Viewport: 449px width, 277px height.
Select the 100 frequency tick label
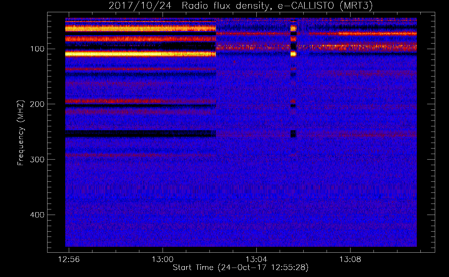(37, 49)
